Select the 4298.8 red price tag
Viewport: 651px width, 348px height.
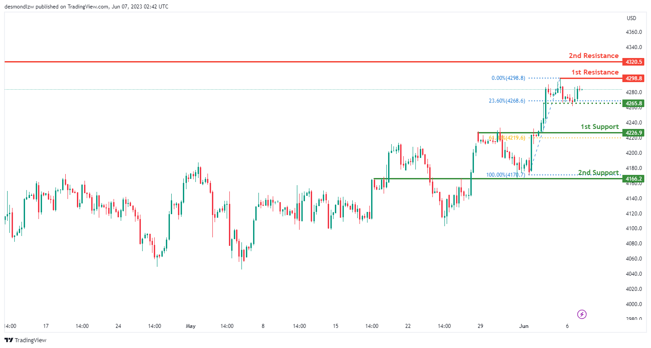(634, 78)
